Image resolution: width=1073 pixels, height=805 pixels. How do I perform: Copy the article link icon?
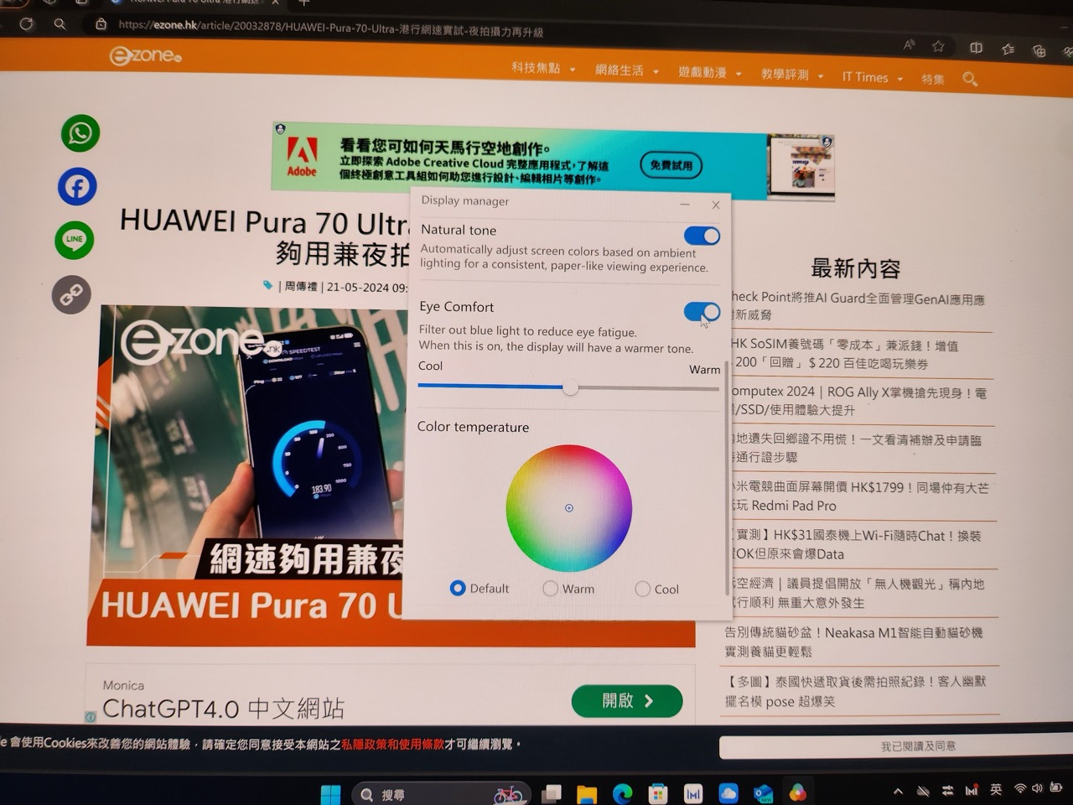pos(71,294)
